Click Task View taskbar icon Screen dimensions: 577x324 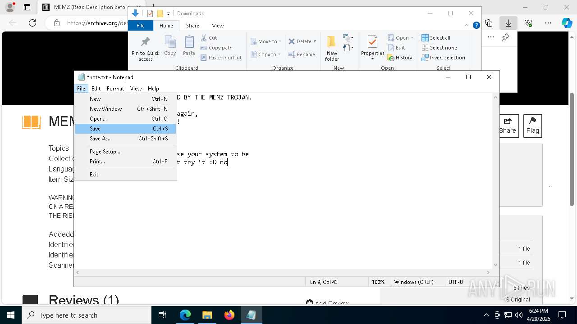162,315
